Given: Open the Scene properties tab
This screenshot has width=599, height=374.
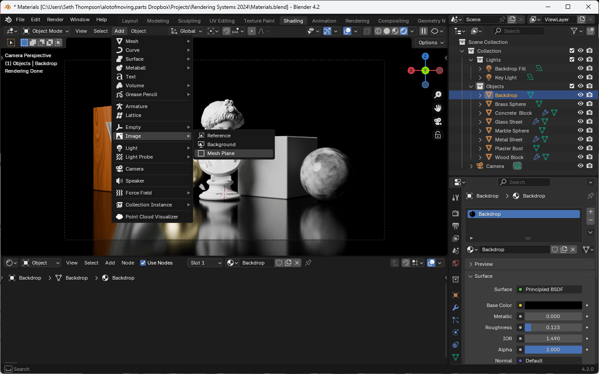Looking at the screenshot, I should (455, 251).
